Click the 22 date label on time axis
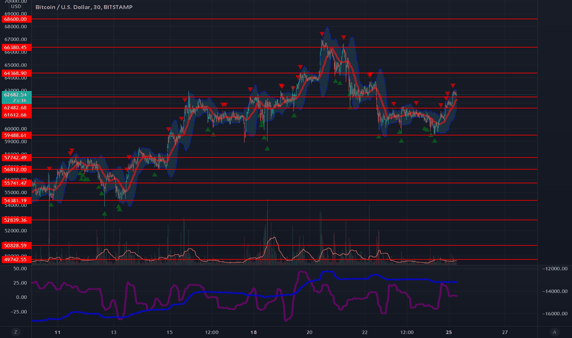 click(365, 332)
